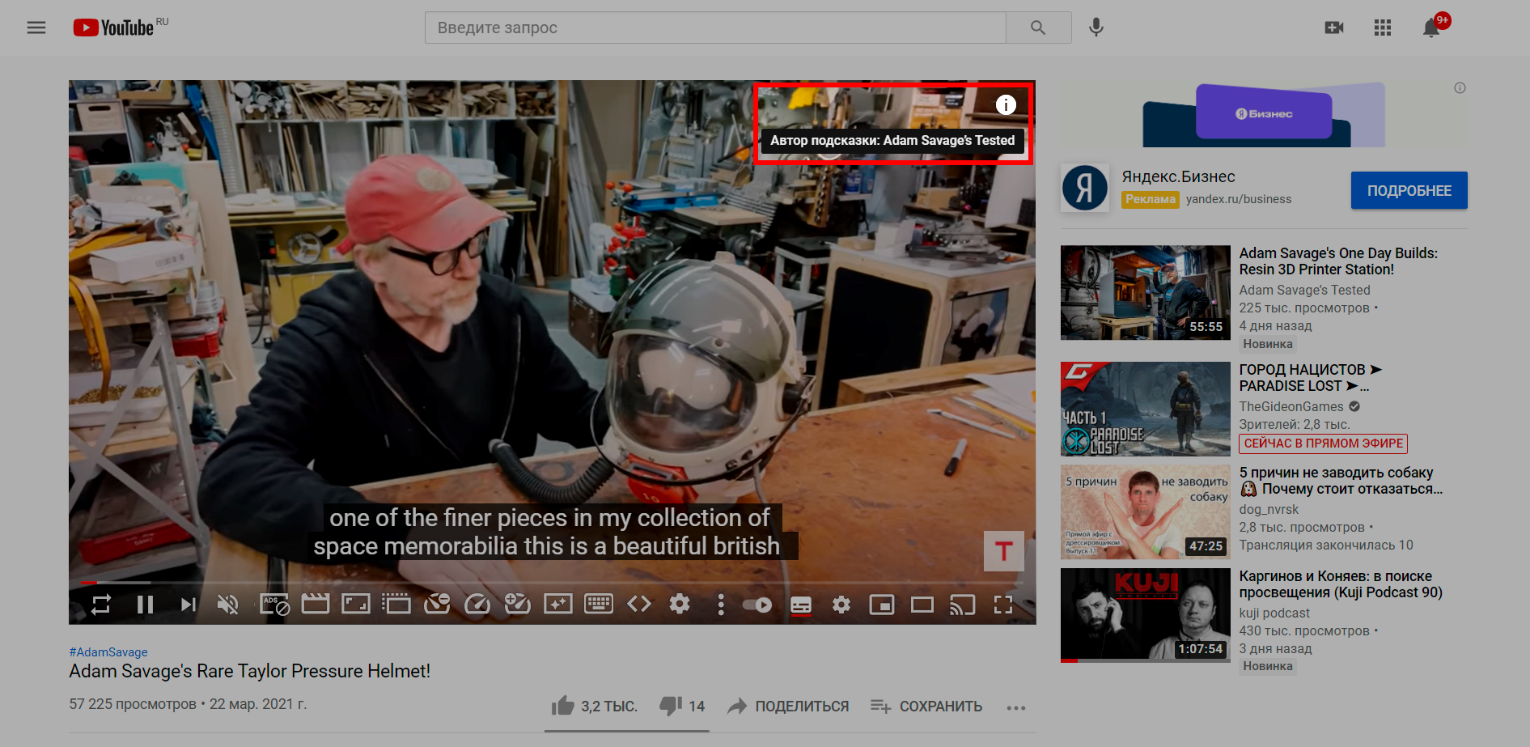The image size is (1530, 747).
Task: Open the ad info icon above banner
Action: pyautogui.click(x=1460, y=88)
